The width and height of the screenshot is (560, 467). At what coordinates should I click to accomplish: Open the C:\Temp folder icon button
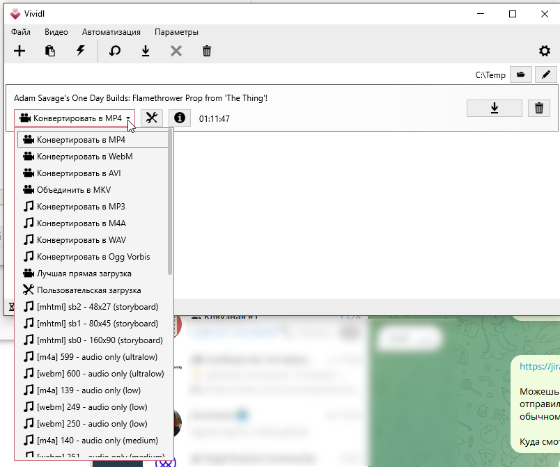pyautogui.click(x=521, y=74)
